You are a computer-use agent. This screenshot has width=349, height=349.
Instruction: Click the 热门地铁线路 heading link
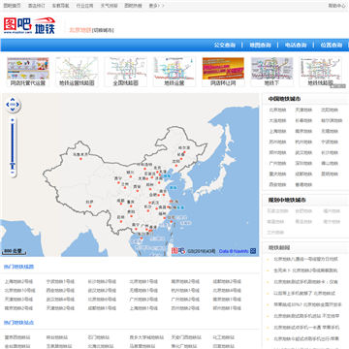tap(18, 267)
